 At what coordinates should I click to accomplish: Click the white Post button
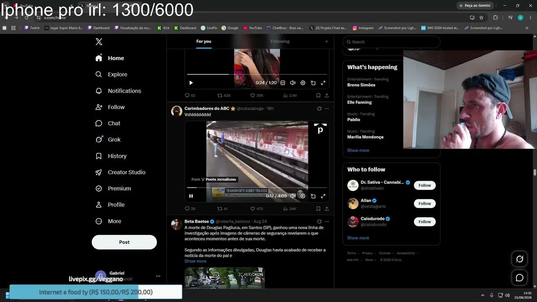[124, 242]
